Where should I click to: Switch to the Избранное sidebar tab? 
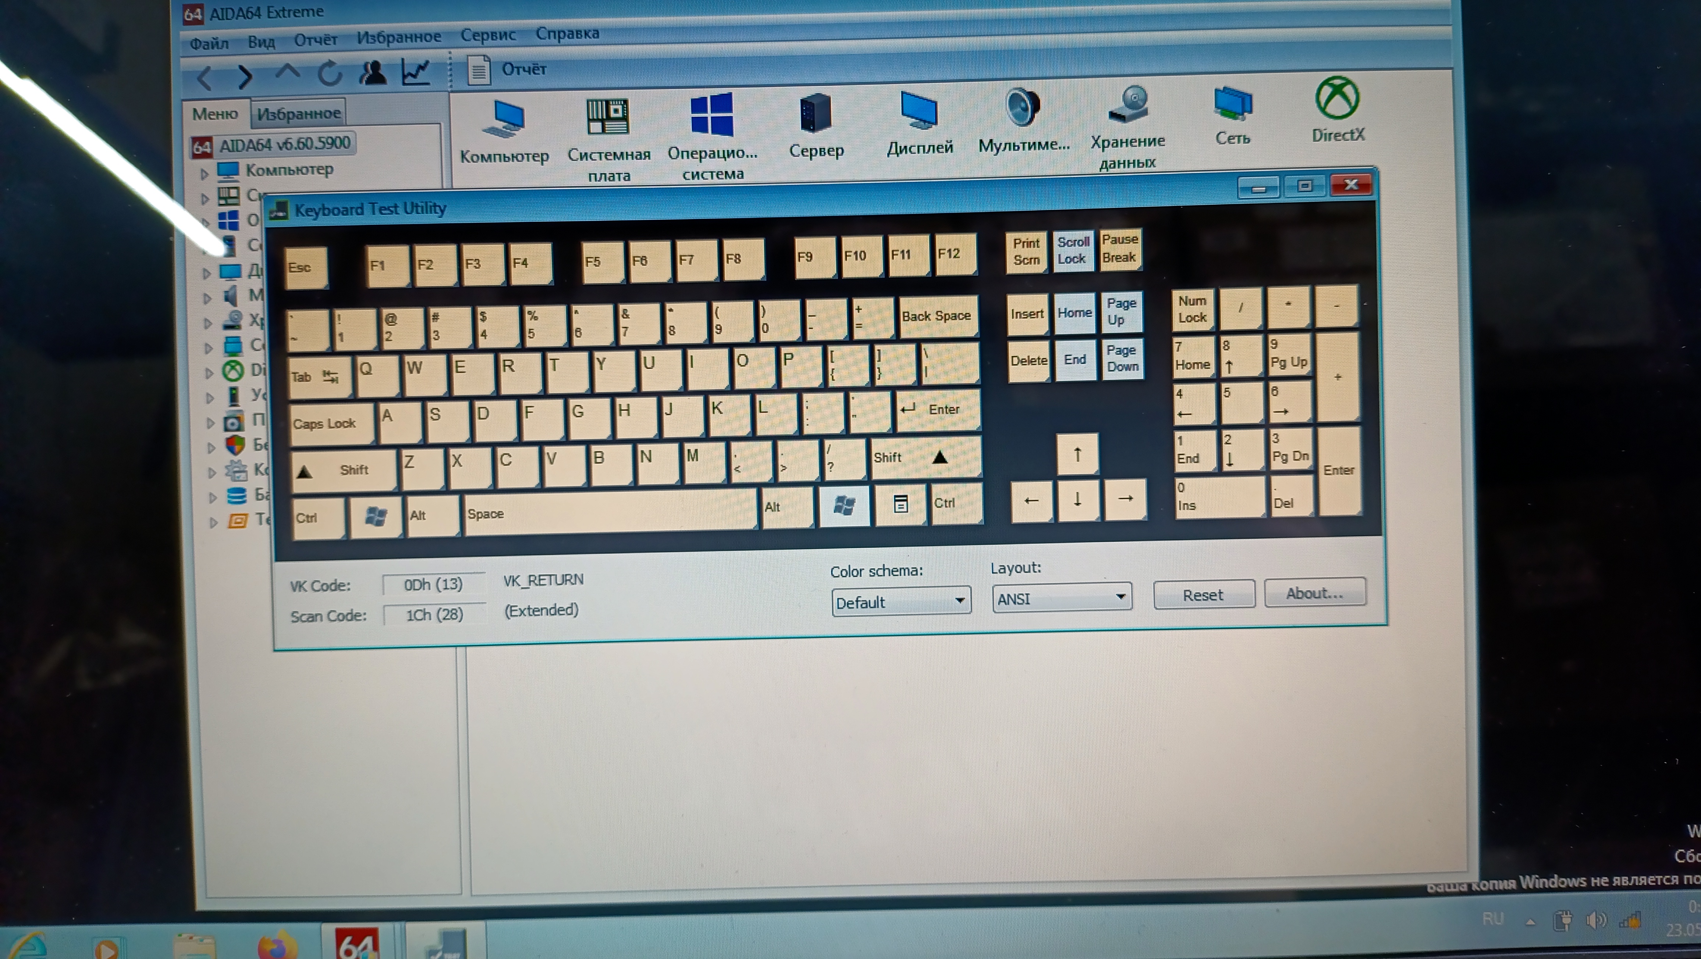point(298,114)
